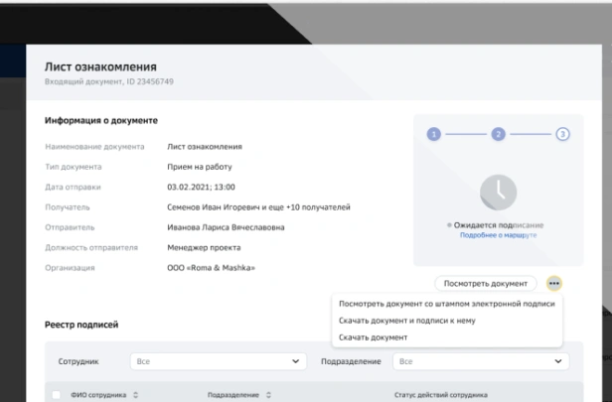Viewport: 612px width, 402px height.
Task: Select Посмотреть документ со штампом электронной подписи
Action: click(447, 304)
